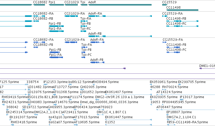Viewport: 215px width, 126px height.
Task: Click the RH63418.5prime EST label
Action: pos(24,122)
